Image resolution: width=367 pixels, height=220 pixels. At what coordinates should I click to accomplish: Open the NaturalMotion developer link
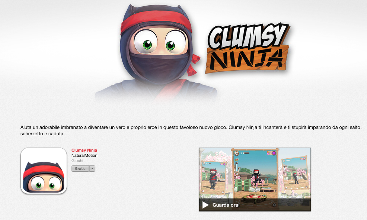pyautogui.click(x=84, y=155)
